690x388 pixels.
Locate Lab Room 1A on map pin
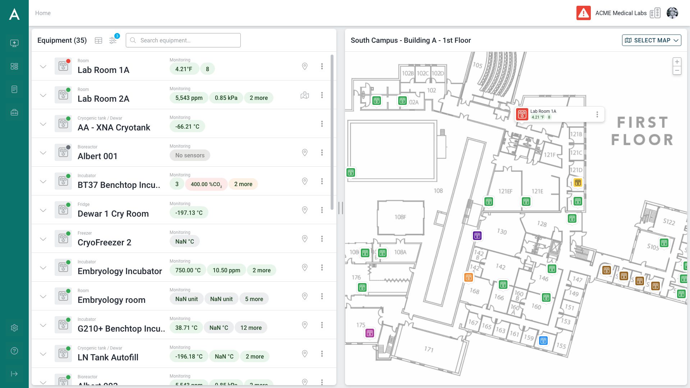click(x=304, y=66)
